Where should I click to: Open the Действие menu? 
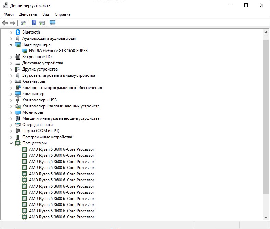[x=28, y=14]
